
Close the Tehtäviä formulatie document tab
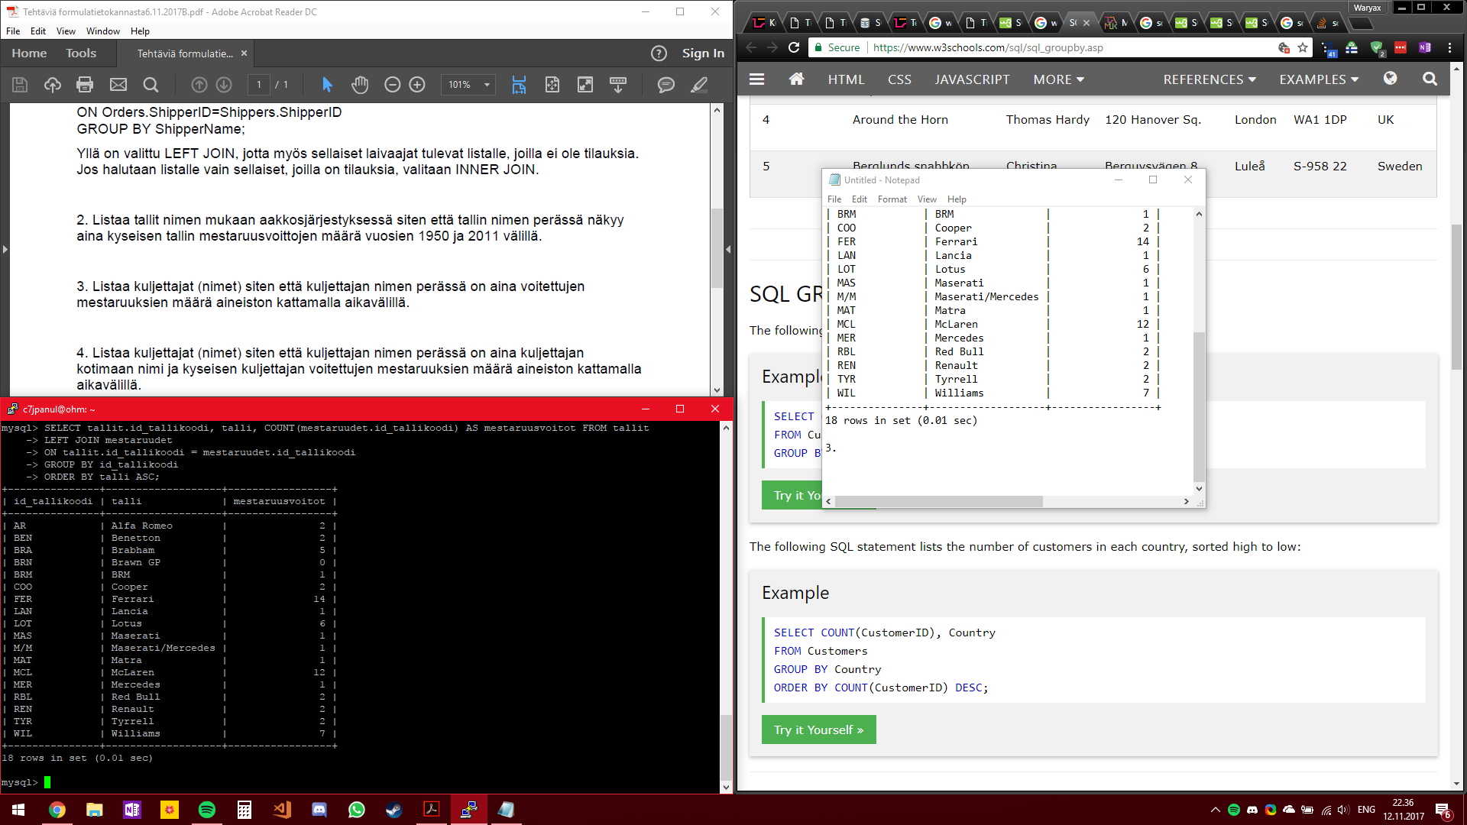coord(244,53)
